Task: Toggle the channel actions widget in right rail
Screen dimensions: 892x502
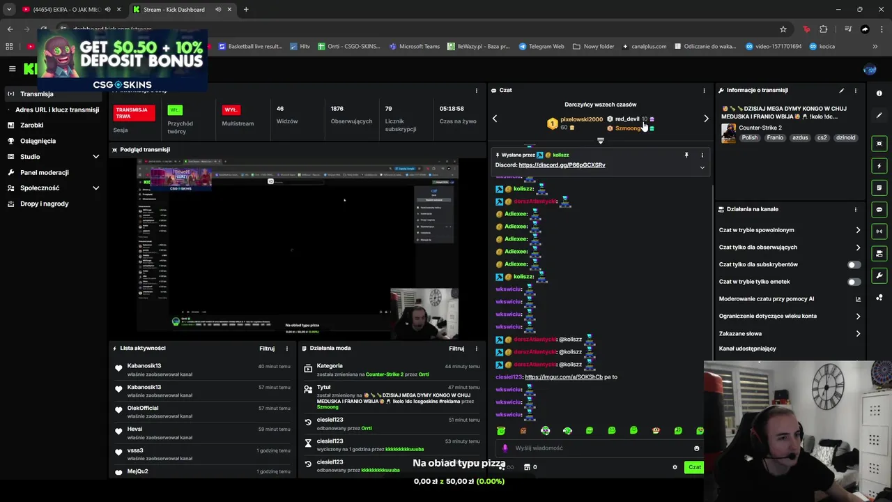Action: click(879, 254)
